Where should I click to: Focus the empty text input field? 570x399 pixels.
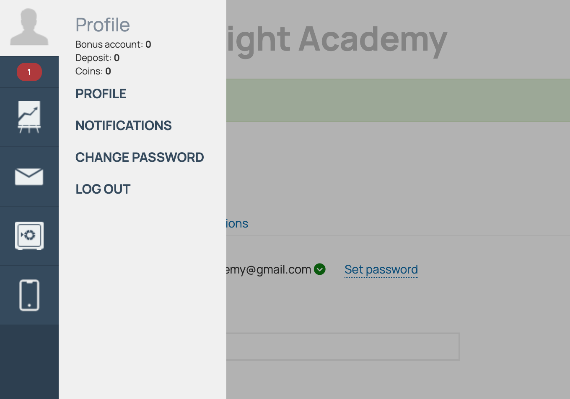[342, 347]
